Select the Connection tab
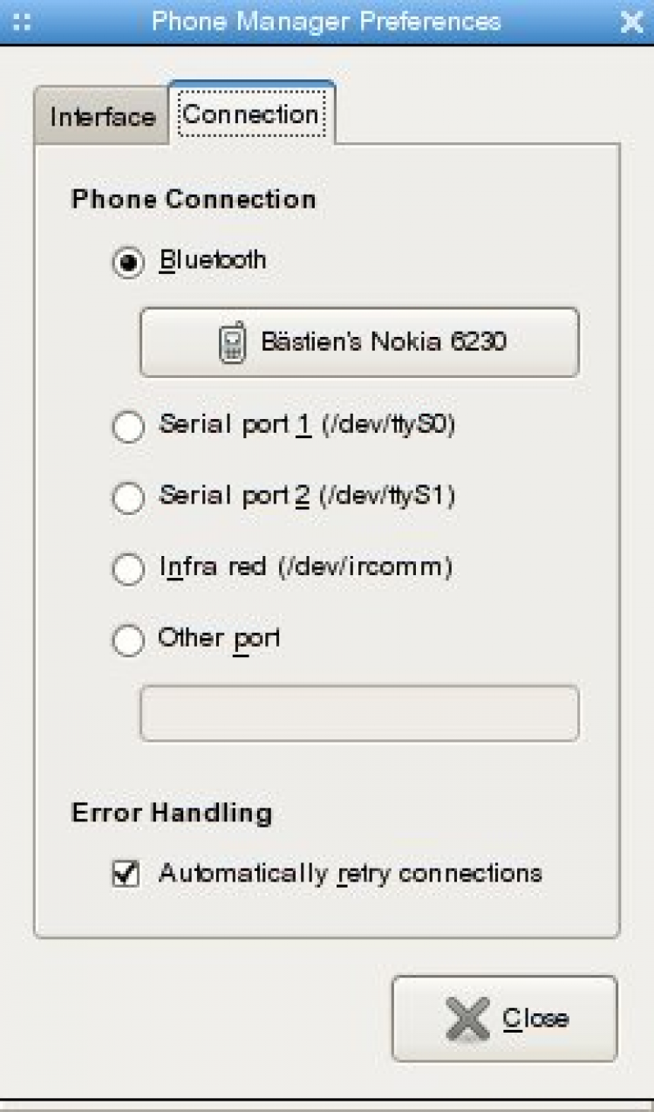Image resolution: width=654 pixels, height=1112 pixels. point(250,114)
